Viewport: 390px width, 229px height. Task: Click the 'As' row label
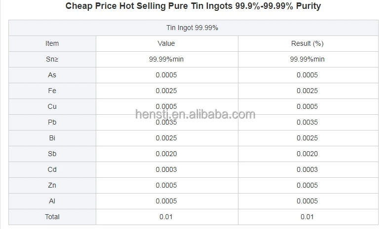[52, 75]
